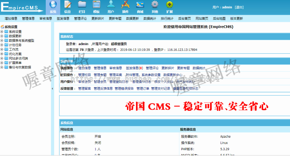The width and height of the screenshot is (290, 156).
Task: Click quick-menu link 数据更新中心
Action: pyautogui.click(x=173, y=75)
